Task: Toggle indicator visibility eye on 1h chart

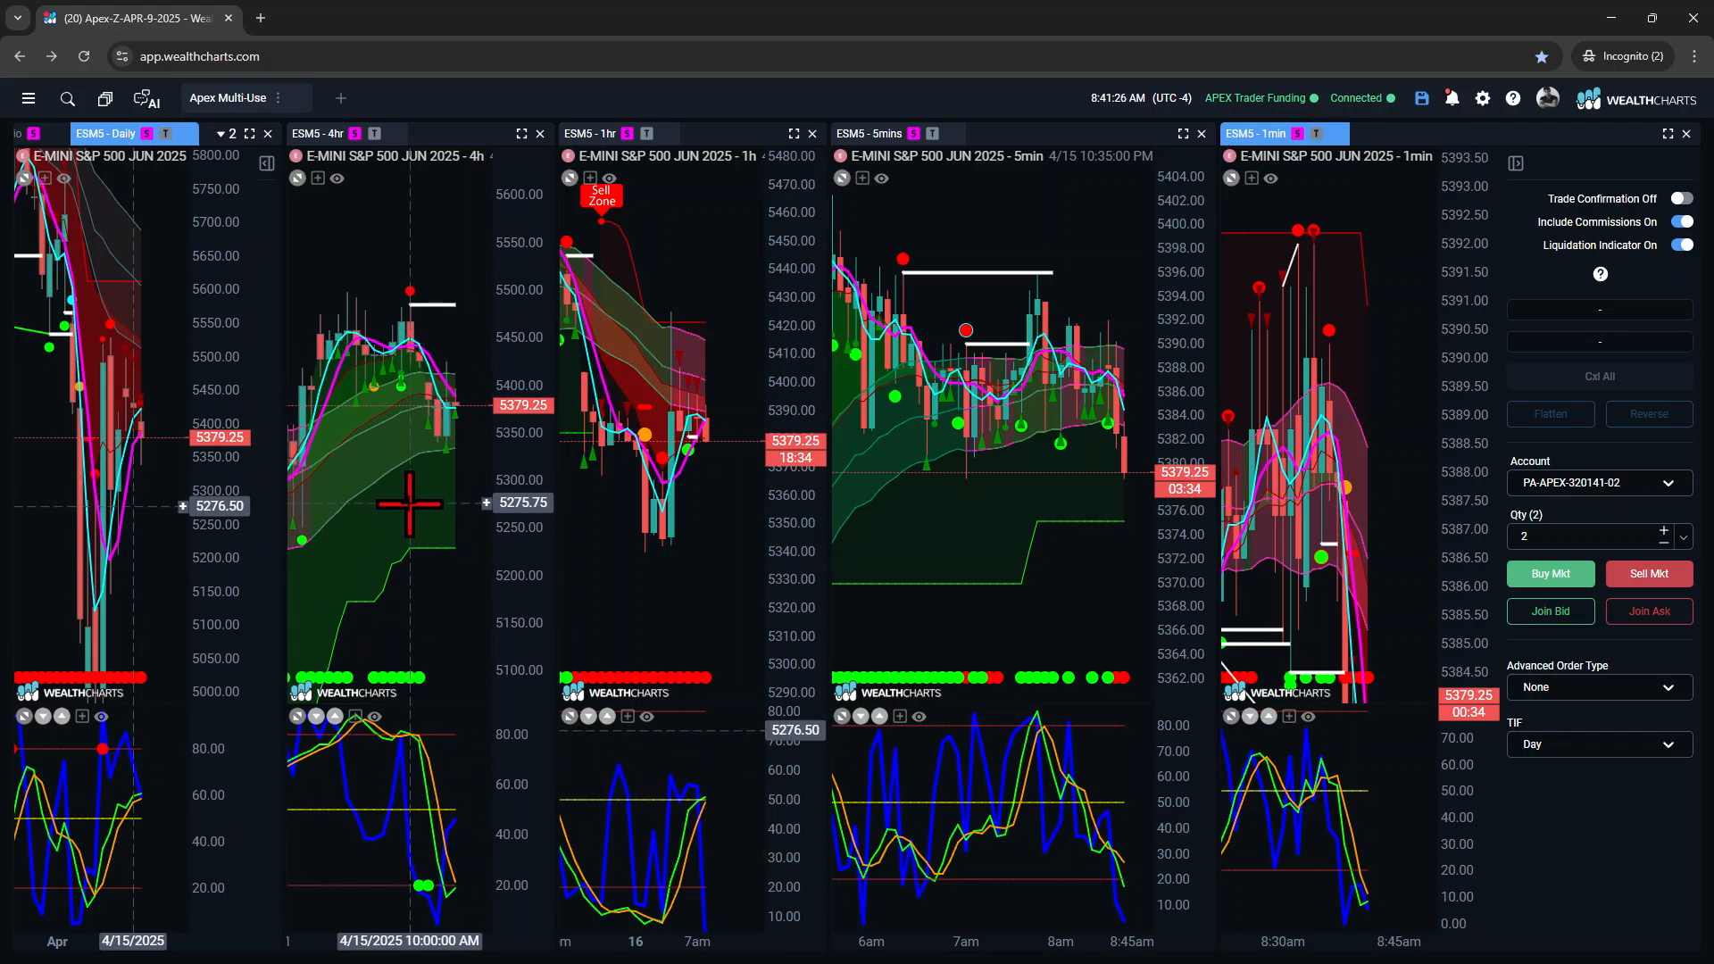Action: point(610,179)
